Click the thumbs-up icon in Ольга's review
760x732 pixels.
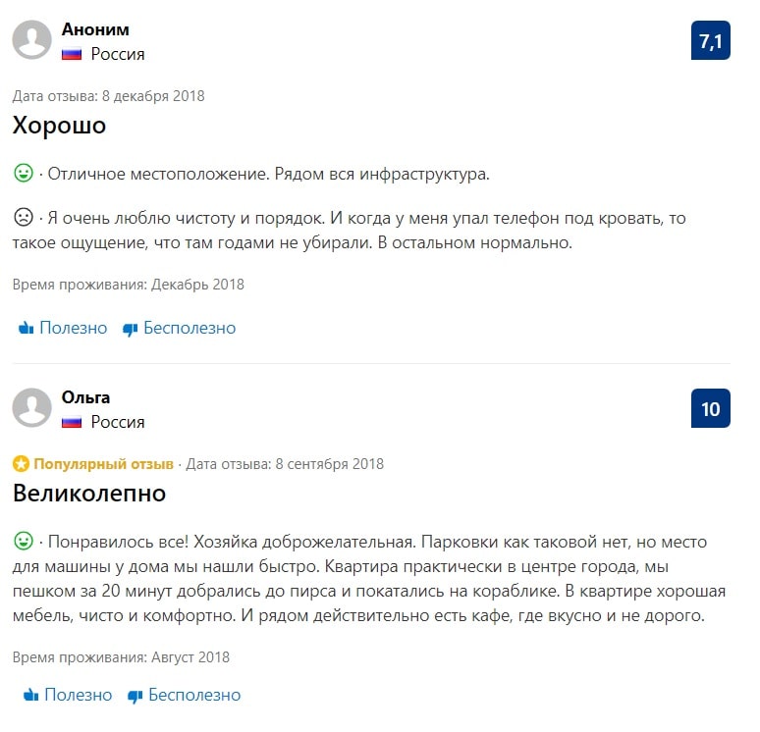tap(30, 696)
